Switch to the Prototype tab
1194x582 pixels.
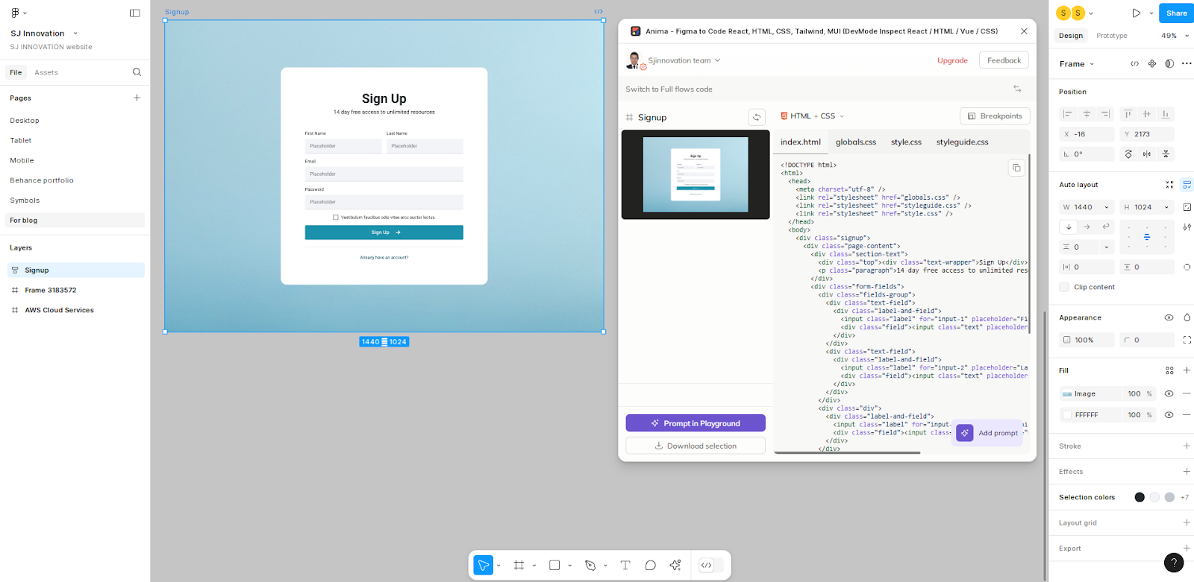tap(1112, 36)
